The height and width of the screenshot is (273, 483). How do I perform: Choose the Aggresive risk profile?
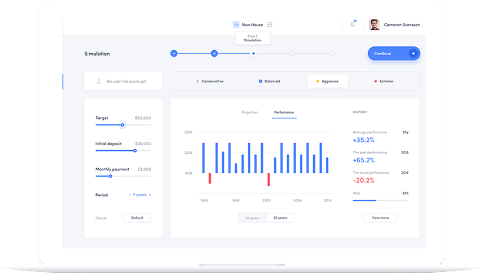[x=327, y=81]
